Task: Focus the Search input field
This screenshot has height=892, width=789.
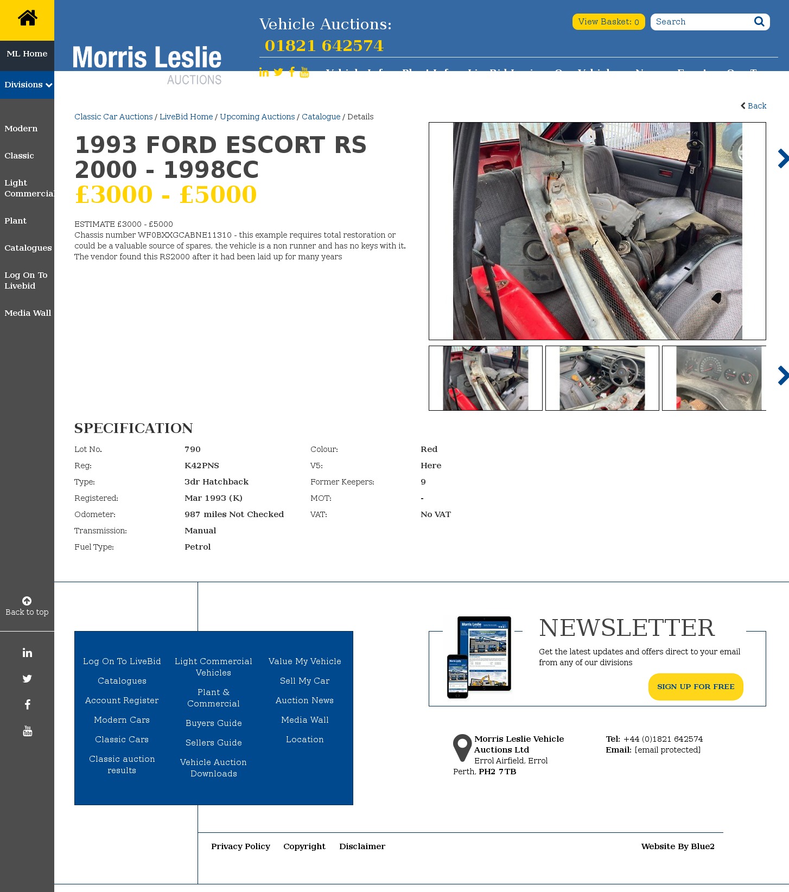Action: click(701, 22)
